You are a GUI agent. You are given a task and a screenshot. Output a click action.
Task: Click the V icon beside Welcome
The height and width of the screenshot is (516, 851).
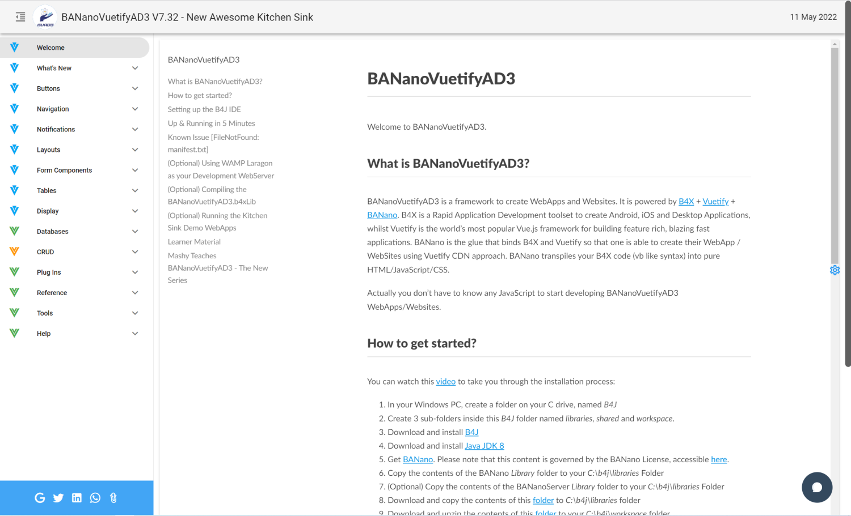pos(14,48)
